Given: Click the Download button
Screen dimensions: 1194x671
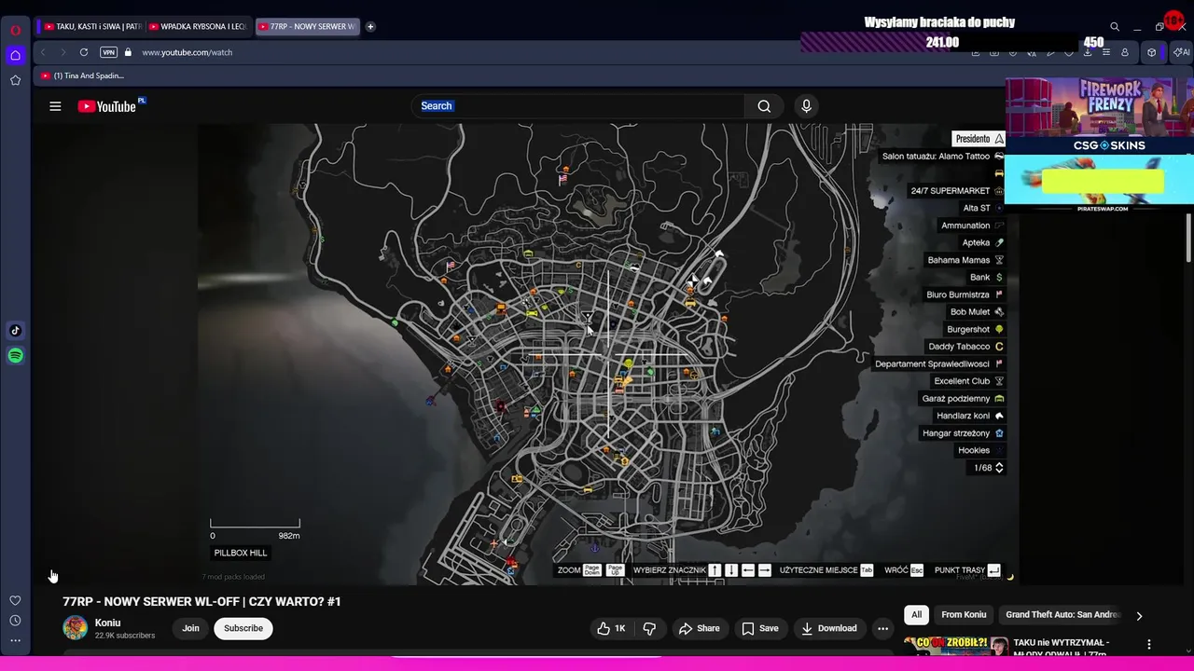Looking at the screenshot, I should 828,628.
